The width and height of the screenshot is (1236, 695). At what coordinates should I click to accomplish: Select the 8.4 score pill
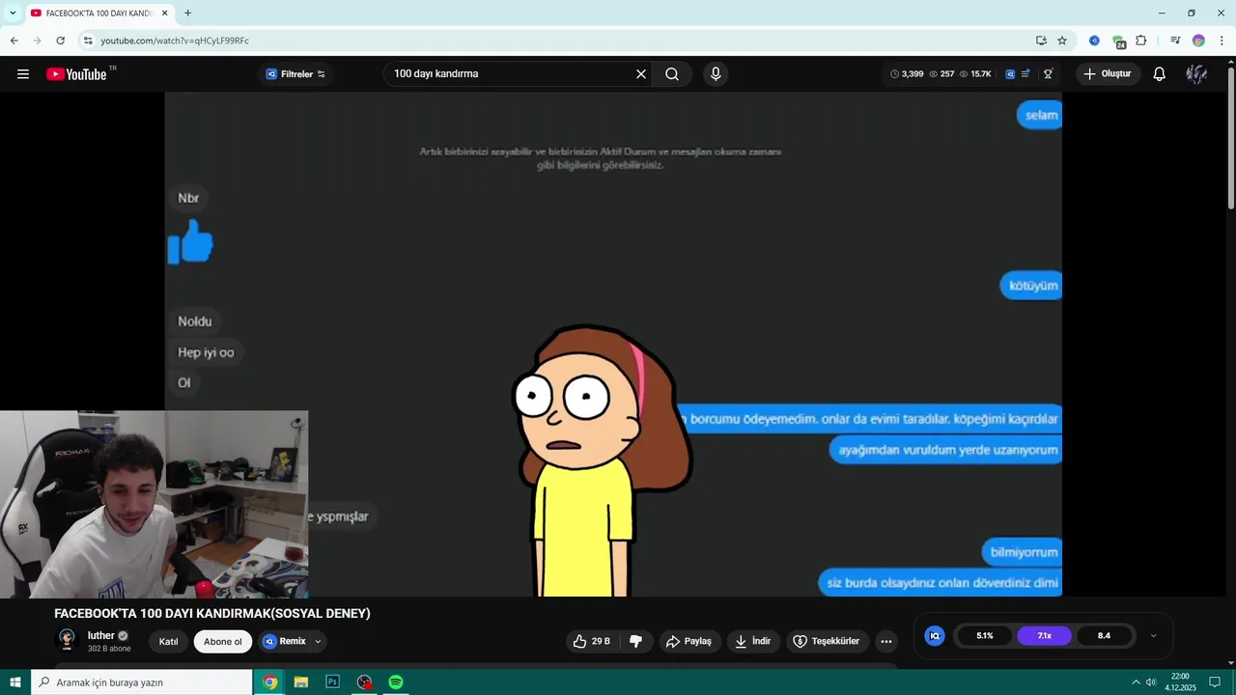coord(1104,635)
